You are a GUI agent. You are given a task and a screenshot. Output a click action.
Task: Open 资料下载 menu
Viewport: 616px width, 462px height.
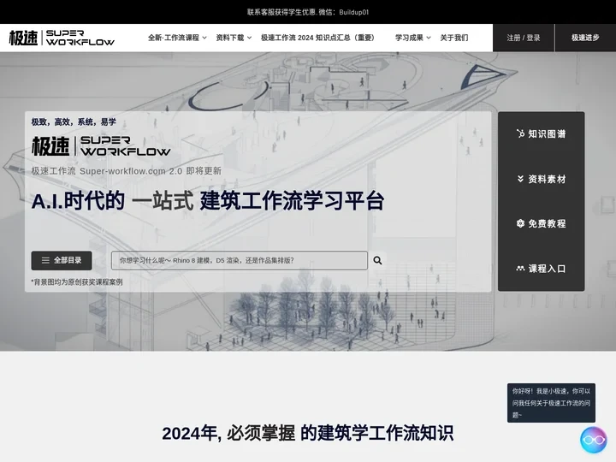(234, 38)
